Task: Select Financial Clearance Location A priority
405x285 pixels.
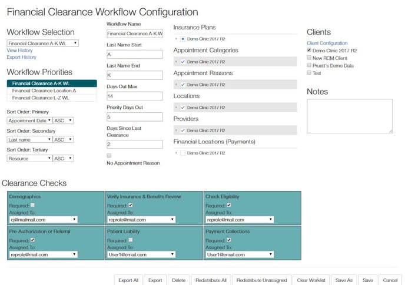Action: (x=44, y=91)
